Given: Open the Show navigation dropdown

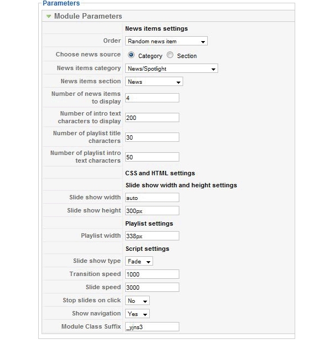Looking at the screenshot, I should click(137, 314).
